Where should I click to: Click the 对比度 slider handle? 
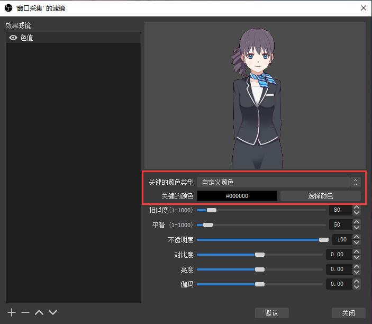pyautogui.click(x=260, y=255)
